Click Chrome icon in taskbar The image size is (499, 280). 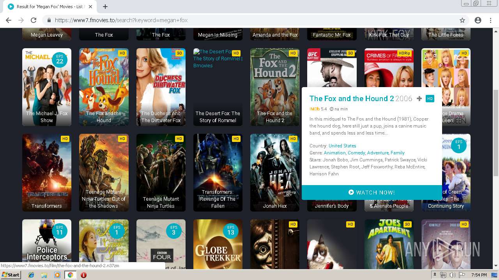click(x=70, y=275)
